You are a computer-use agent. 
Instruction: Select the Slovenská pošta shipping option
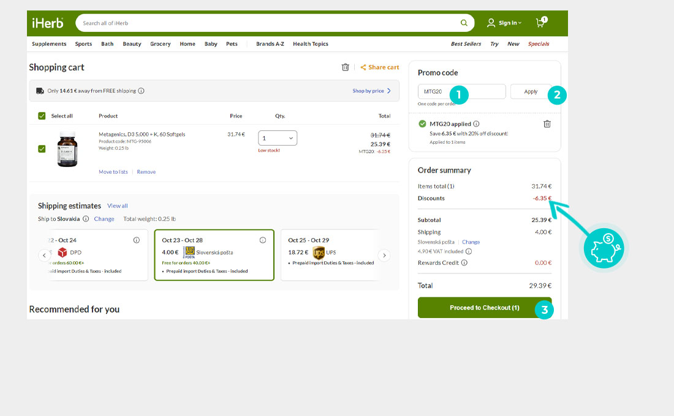(214, 254)
